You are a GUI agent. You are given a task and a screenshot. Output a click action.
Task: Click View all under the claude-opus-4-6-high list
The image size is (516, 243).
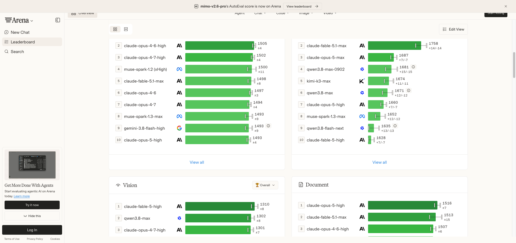coord(197,162)
